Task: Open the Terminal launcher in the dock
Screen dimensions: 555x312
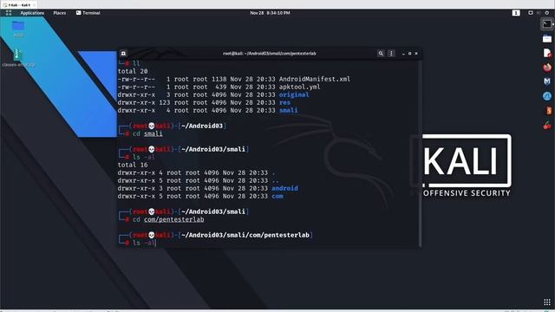Action: (x=547, y=24)
